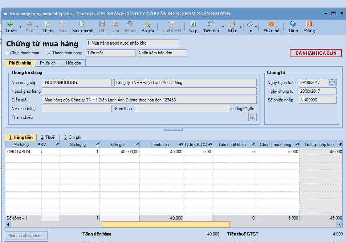Open Sửa nhanh quick edit

click(x=83, y=27)
